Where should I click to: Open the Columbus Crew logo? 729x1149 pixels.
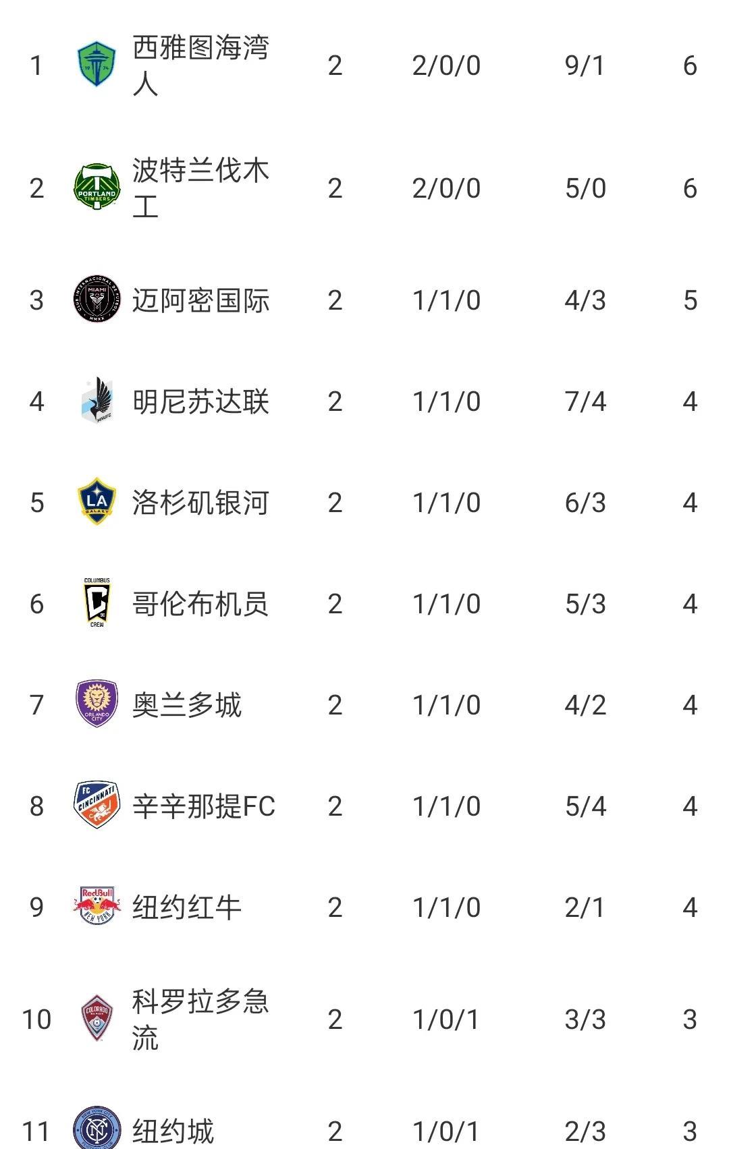[x=97, y=603]
